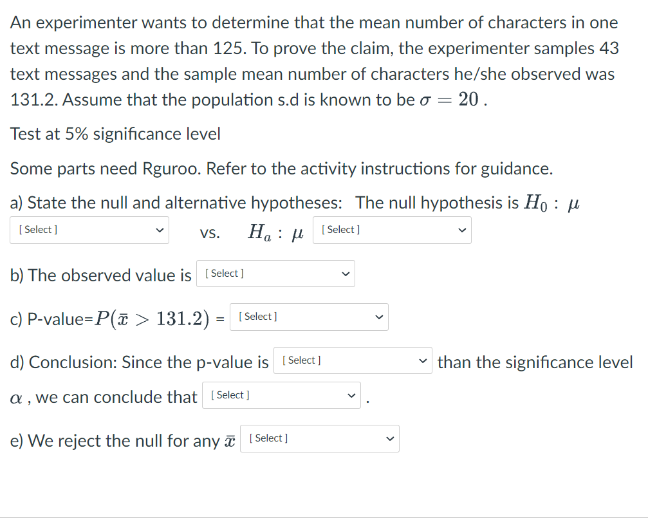Open the P-value dropdown in part c
648x522 pixels.
point(309,317)
